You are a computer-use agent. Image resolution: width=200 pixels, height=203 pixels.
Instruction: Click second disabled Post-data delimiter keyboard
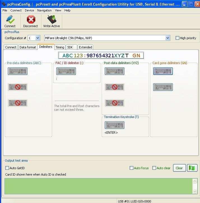click(x=115, y=87)
